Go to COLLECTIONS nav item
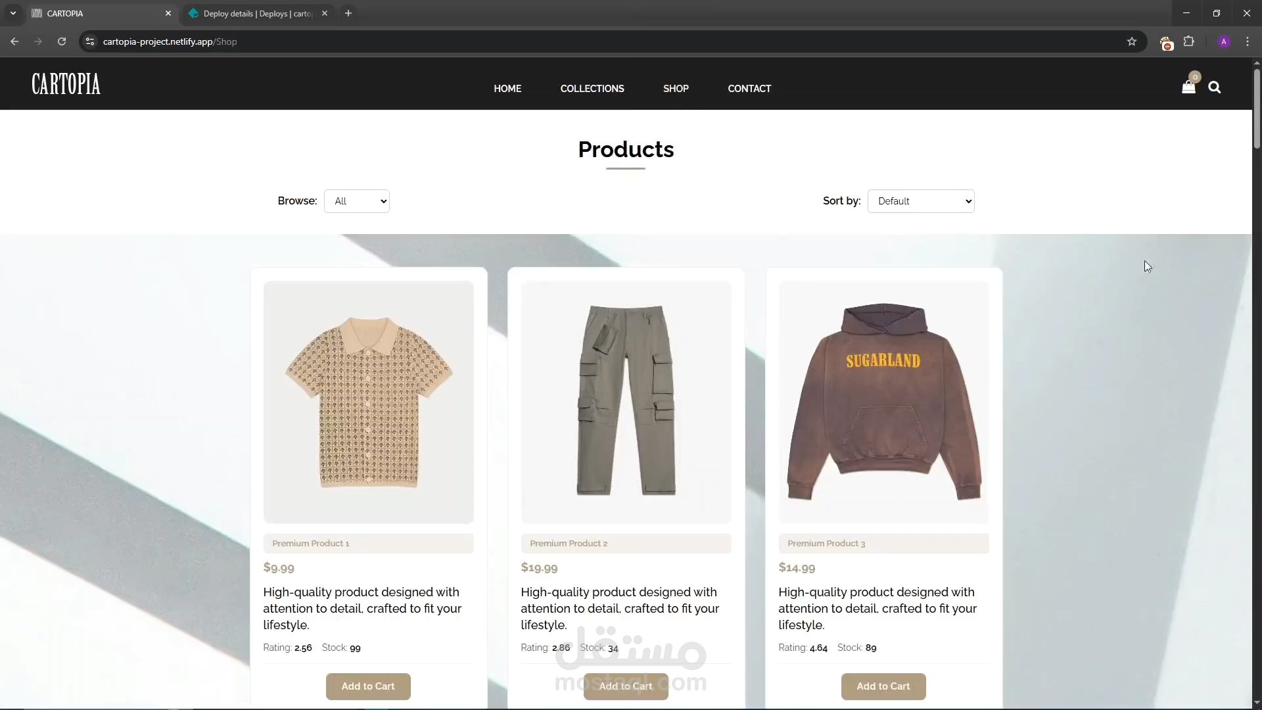This screenshot has width=1262, height=710. point(592,89)
